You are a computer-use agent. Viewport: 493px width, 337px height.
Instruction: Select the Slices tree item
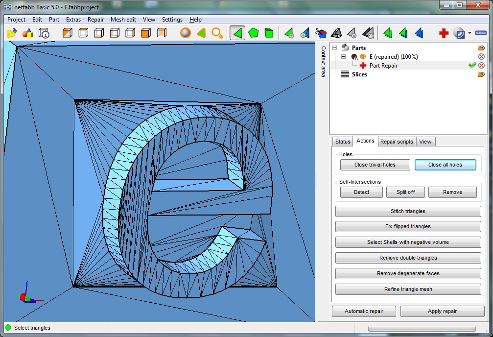359,74
